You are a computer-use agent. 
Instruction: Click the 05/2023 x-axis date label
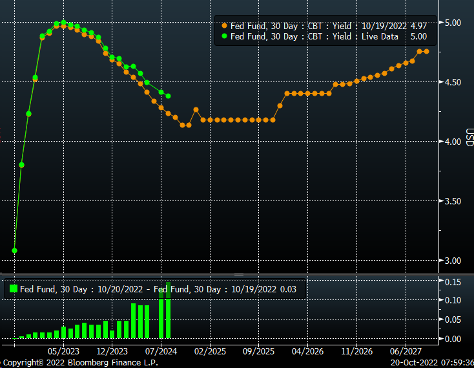[63, 351]
